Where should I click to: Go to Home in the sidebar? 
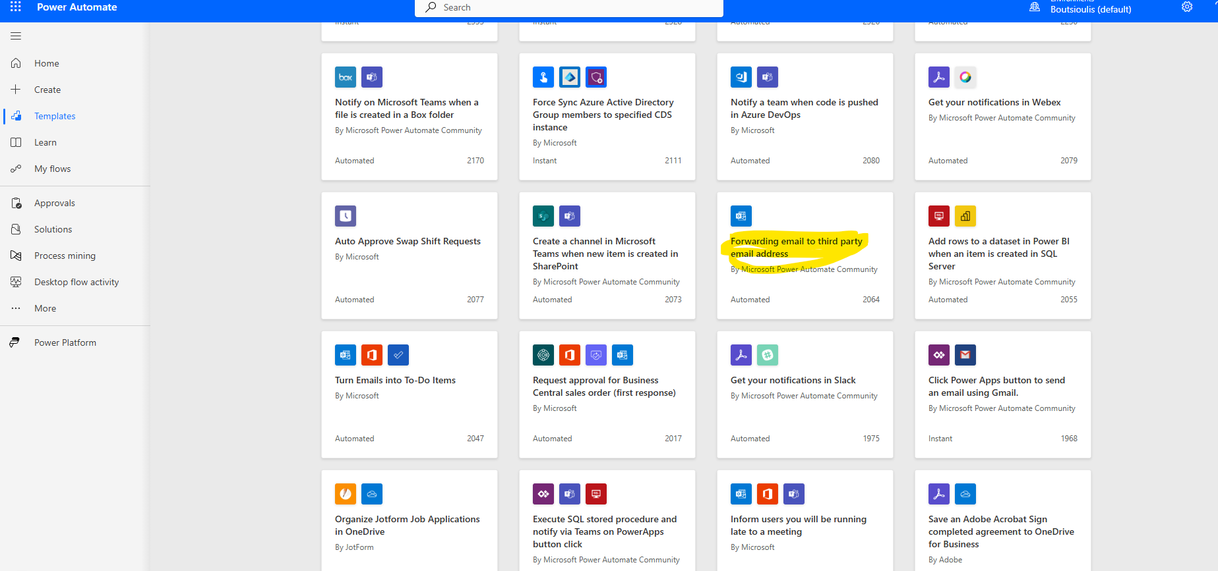pyautogui.click(x=47, y=63)
